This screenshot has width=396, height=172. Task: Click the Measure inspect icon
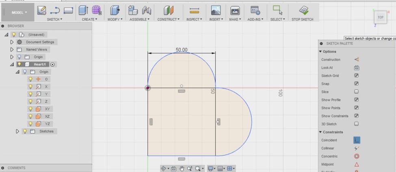(x=194, y=11)
